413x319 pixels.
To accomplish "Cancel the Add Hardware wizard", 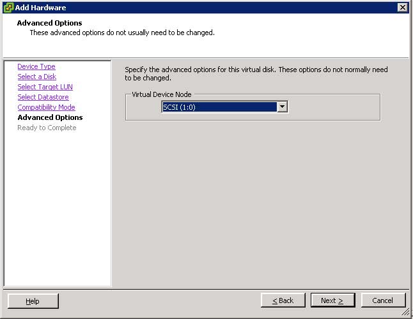I will [x=383, y=300].
